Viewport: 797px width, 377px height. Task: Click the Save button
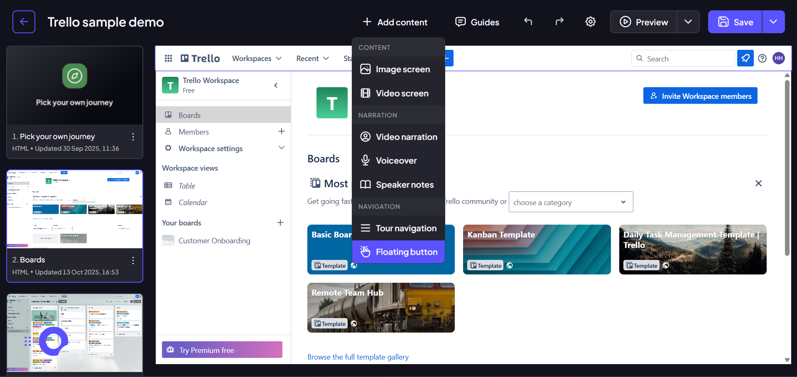735,22
